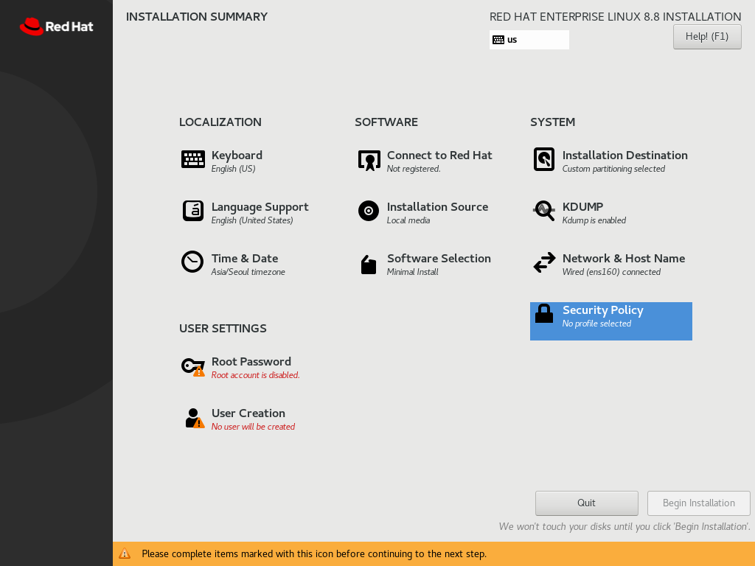Click the 'Not registered.' status text
755x566 pixels.
[414, 169]
